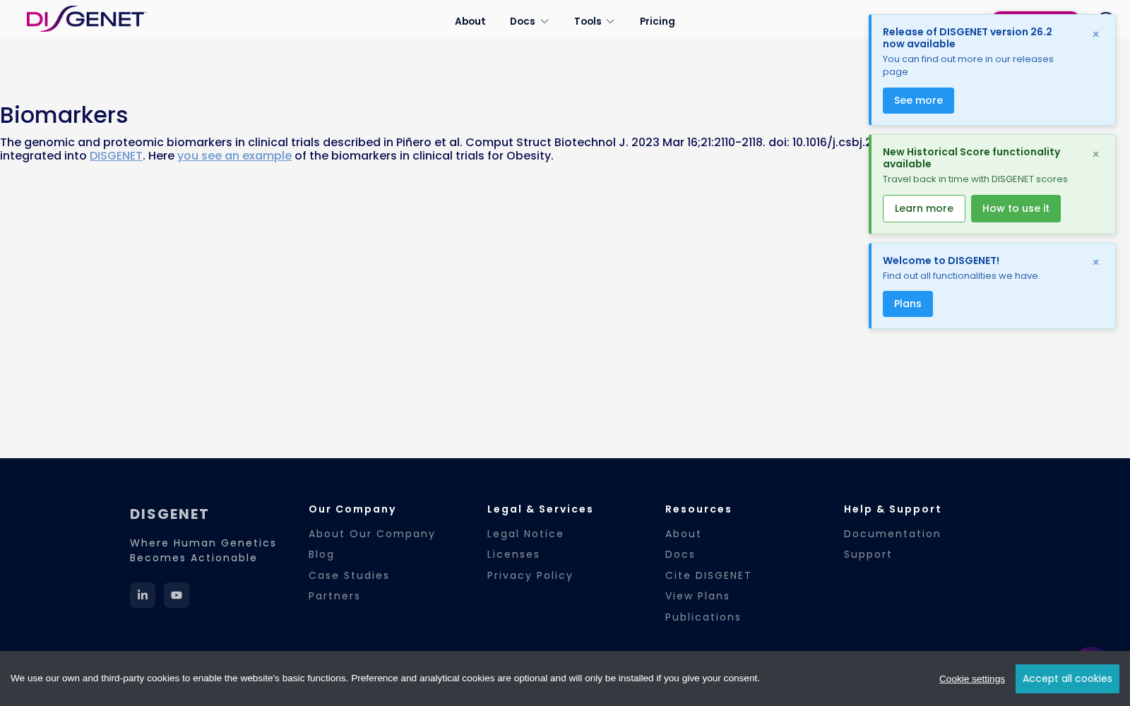1130x706 pixels.
Task: Open the DISGENET logo home link
Action: coord(86,19)
